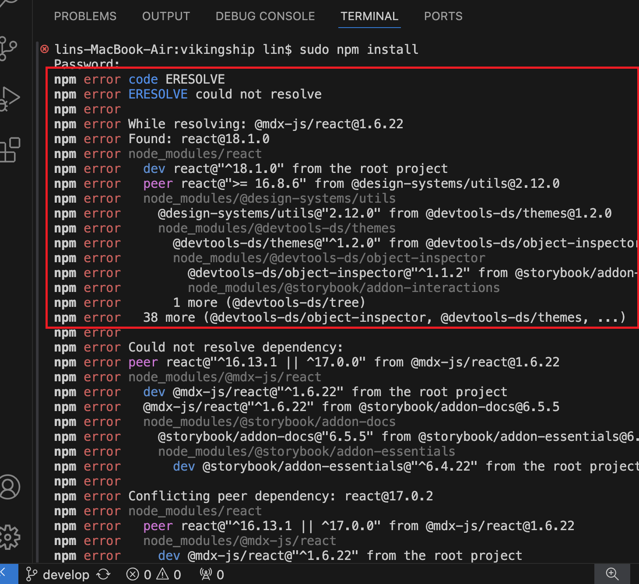Open forwarded ports indicator in status bar
Viewport: 639px width, 584px height.
coord(212,574)
